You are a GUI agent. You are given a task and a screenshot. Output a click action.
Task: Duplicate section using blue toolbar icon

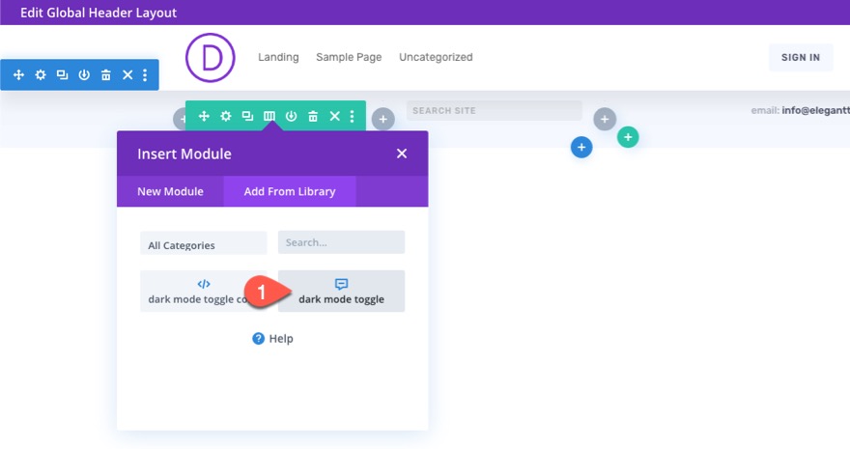[63, 74]
